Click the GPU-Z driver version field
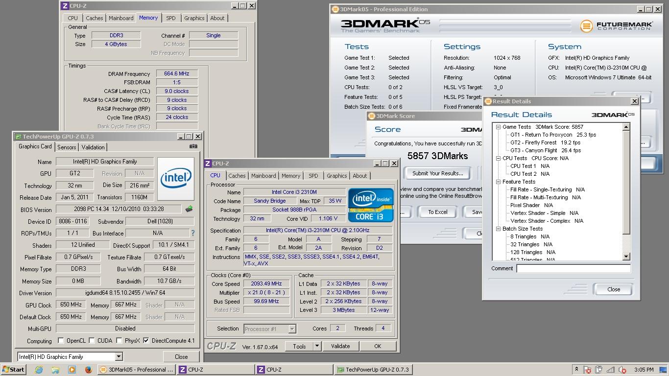 (125, 293)
